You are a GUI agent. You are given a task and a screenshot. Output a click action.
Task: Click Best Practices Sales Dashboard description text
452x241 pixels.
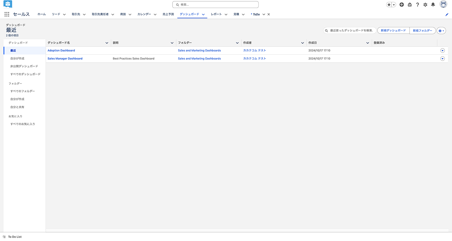(x=134, y=59)
